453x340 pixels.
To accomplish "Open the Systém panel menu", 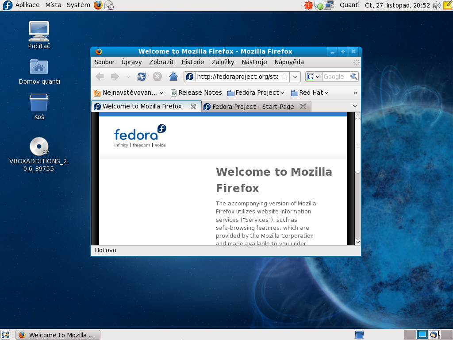I will pyautogui.click(x=79, y=5).
